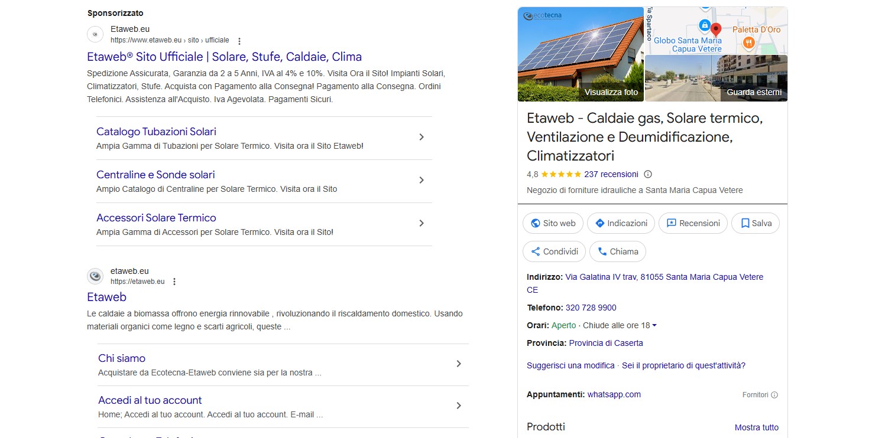Click the info icon next to 237 recensioni

[648, 174]
